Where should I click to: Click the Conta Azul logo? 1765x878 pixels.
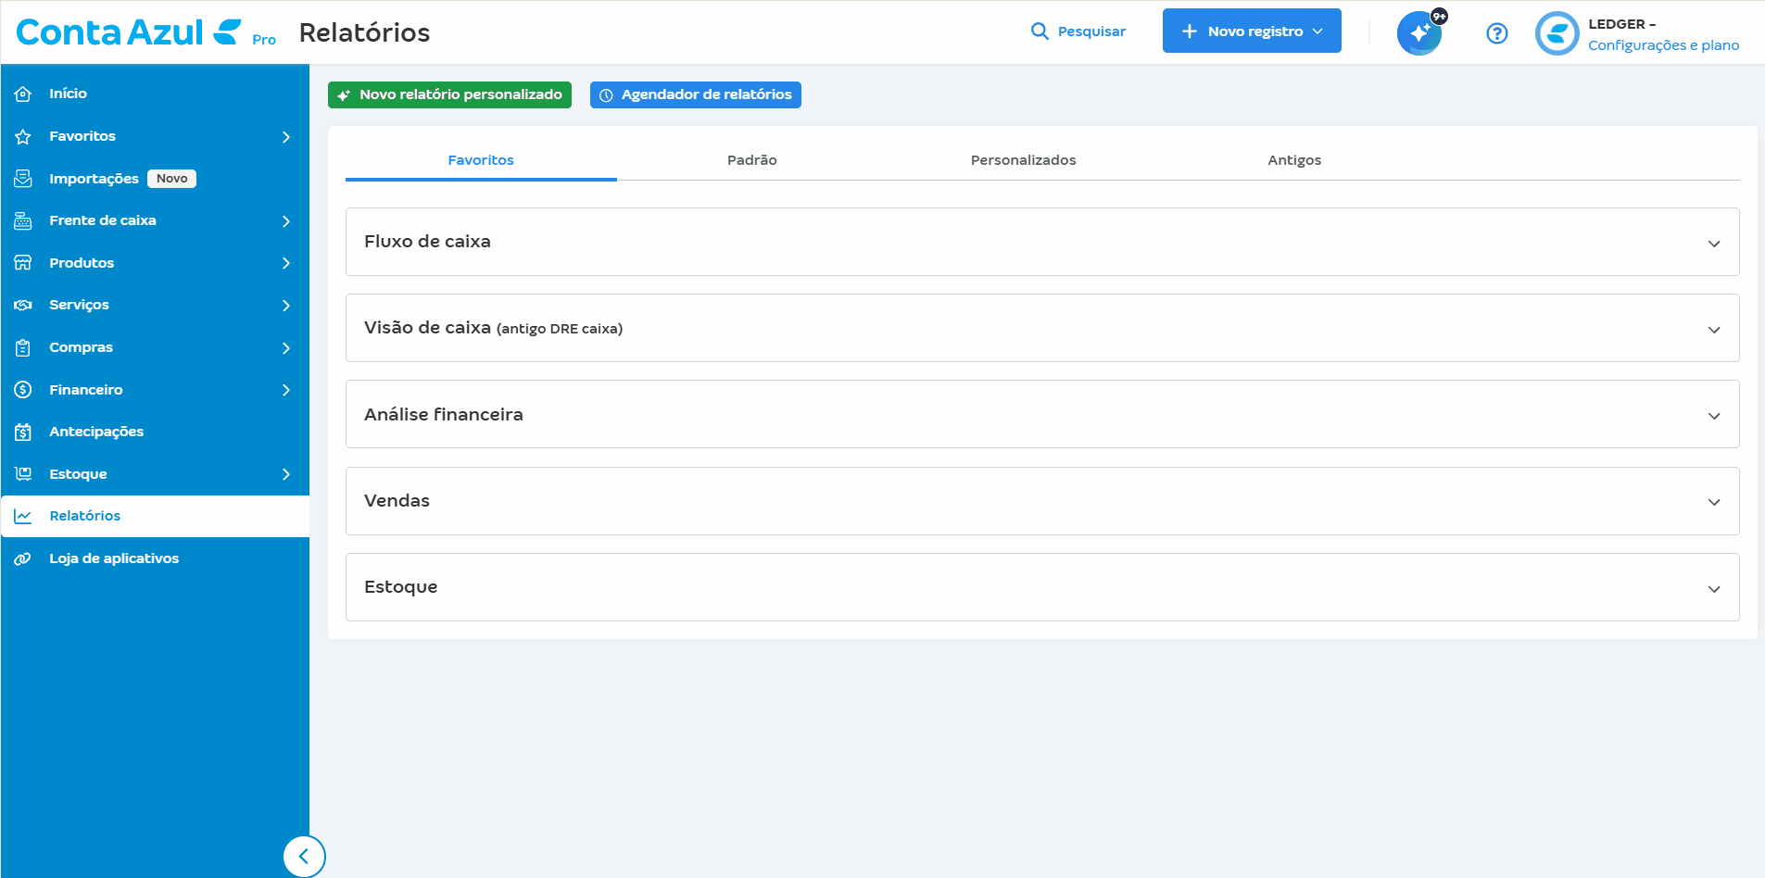pyautogui.click(x=130, y=32)
